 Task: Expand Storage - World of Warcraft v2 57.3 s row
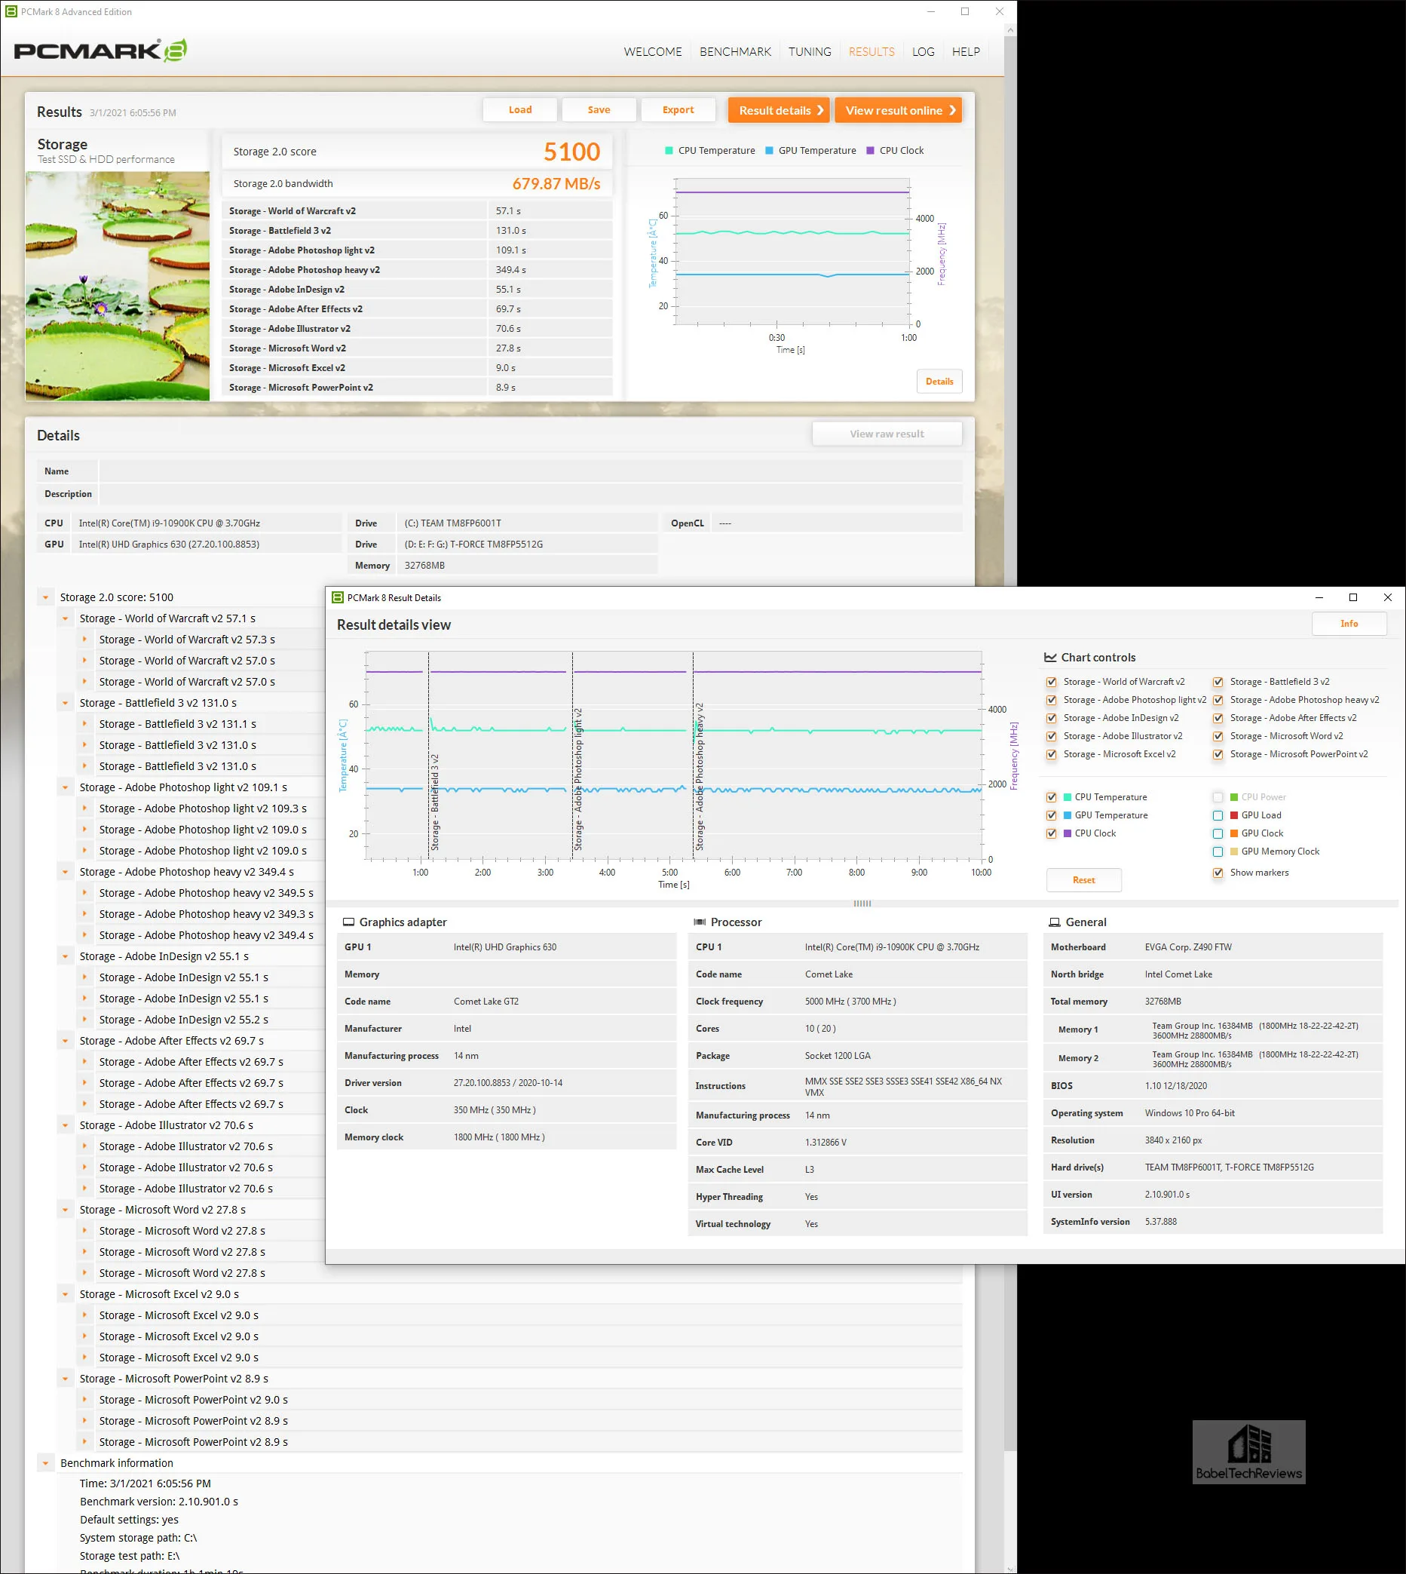tap(84, 639)
